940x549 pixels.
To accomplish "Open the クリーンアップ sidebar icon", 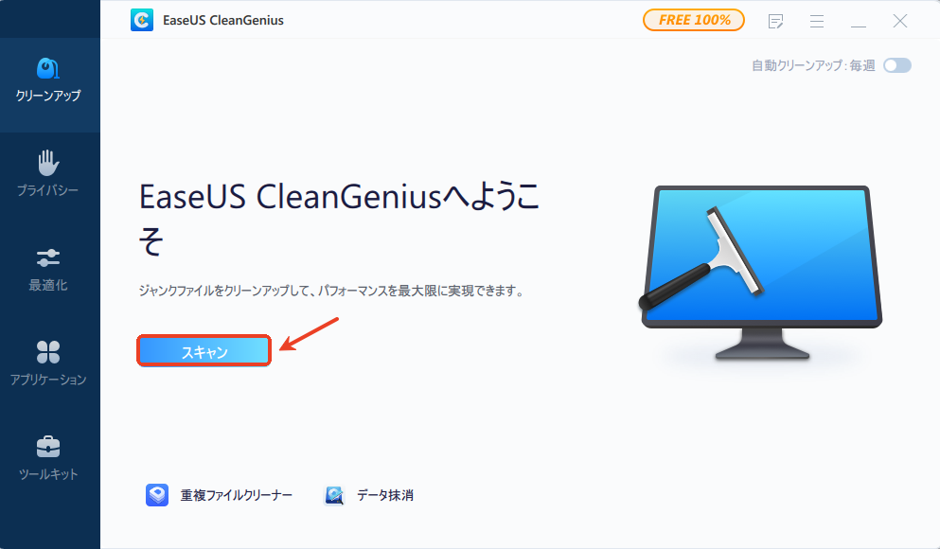I will click(48, 68).
